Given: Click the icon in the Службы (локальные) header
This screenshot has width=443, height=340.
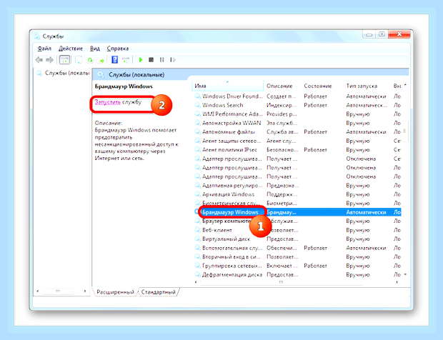Looking at the screenshot, I should pos(101,74).
